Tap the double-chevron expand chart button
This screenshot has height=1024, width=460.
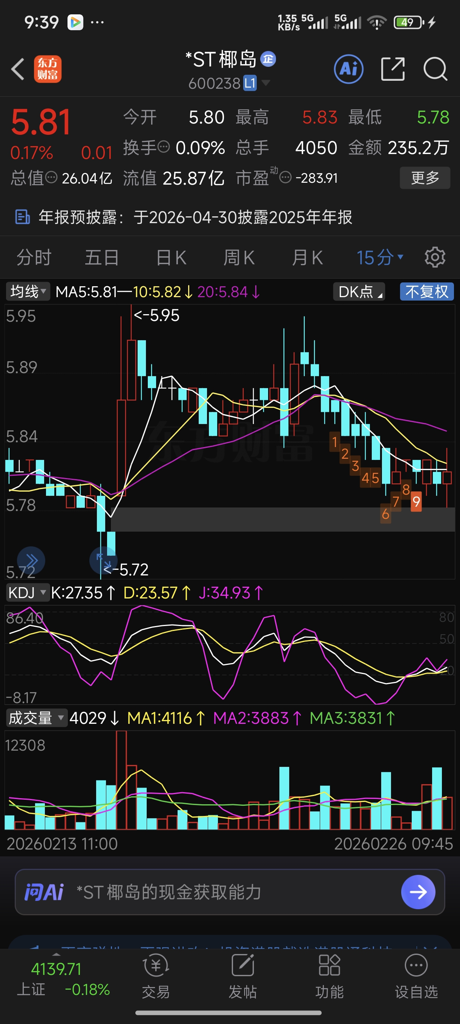click(x=31, y=560)
